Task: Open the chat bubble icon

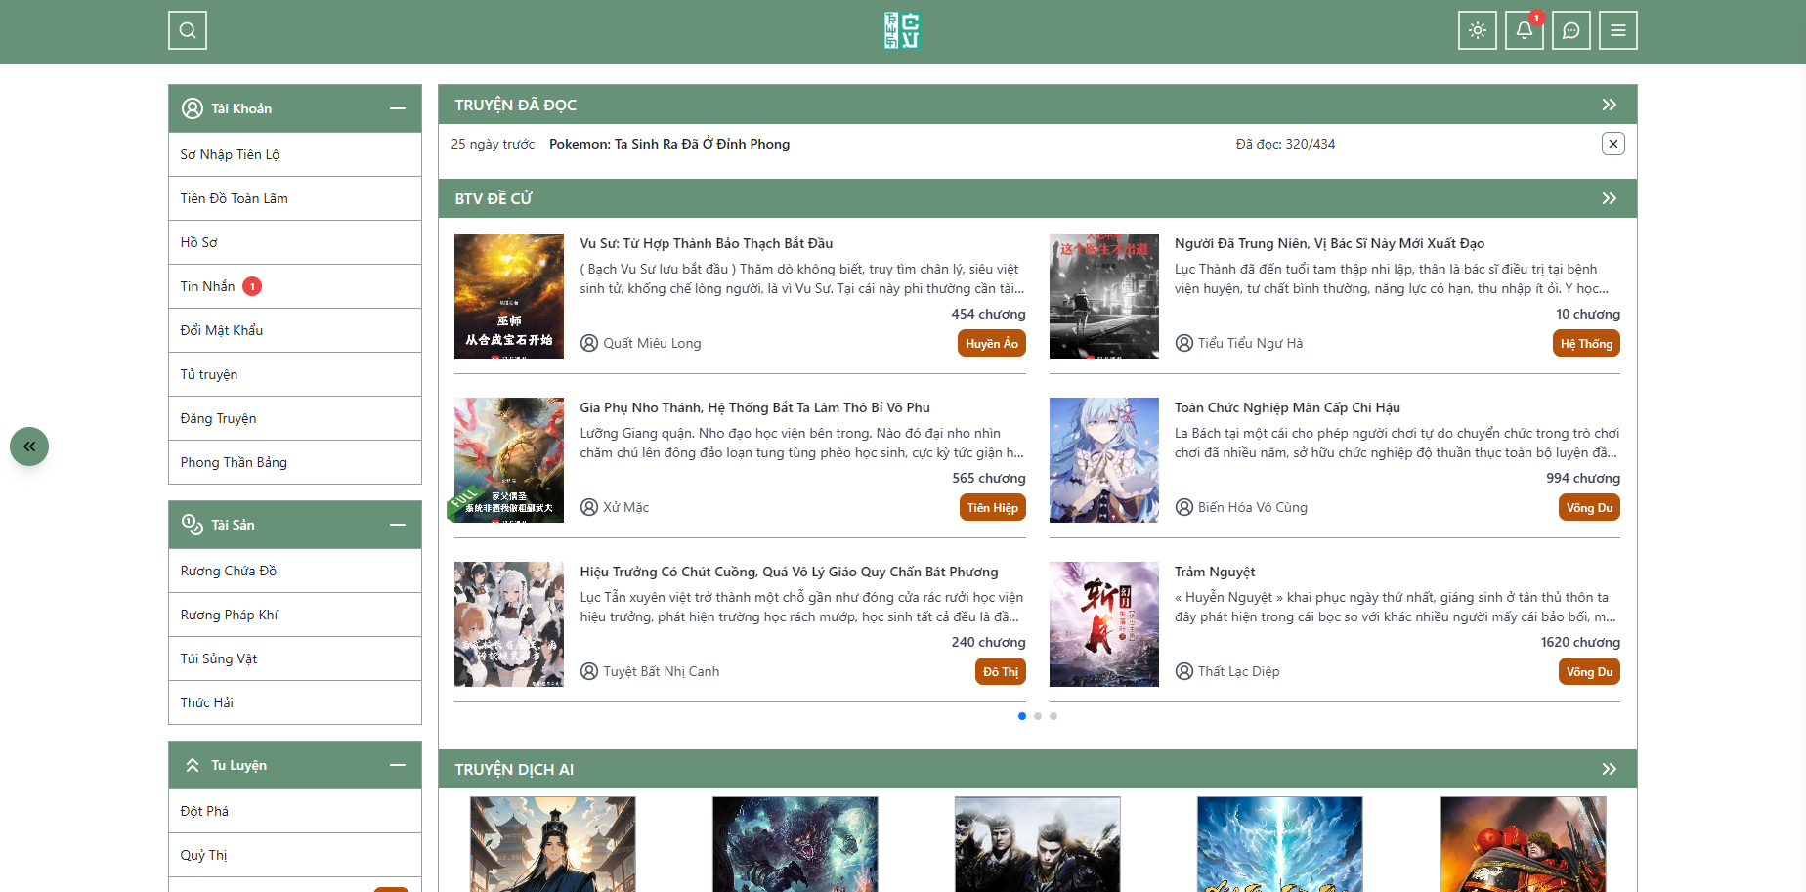Action: pyautogui.click(x=1570, y=30)
